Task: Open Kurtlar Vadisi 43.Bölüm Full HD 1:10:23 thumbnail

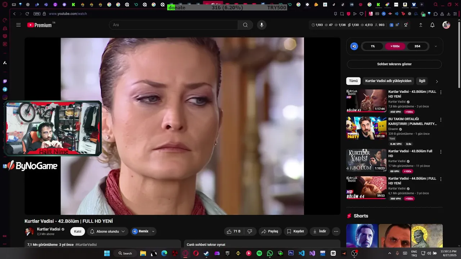Action: pos(366,160)
